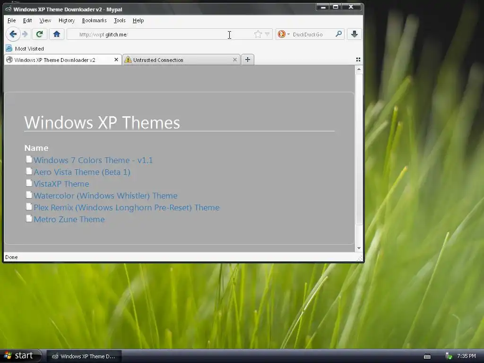The image size is (484, 363).
Task: Click the page scrollbar down arrow
Action: [359, 248]
